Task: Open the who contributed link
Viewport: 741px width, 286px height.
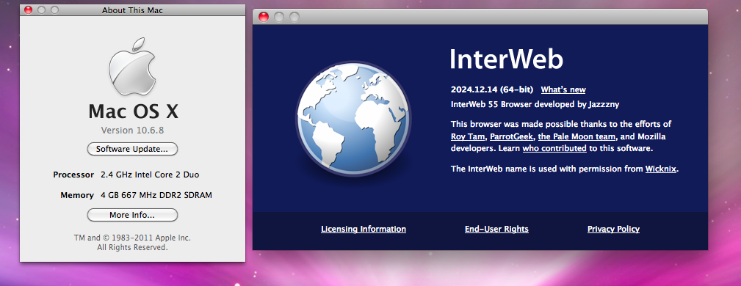Action: (x=554, y=148)
